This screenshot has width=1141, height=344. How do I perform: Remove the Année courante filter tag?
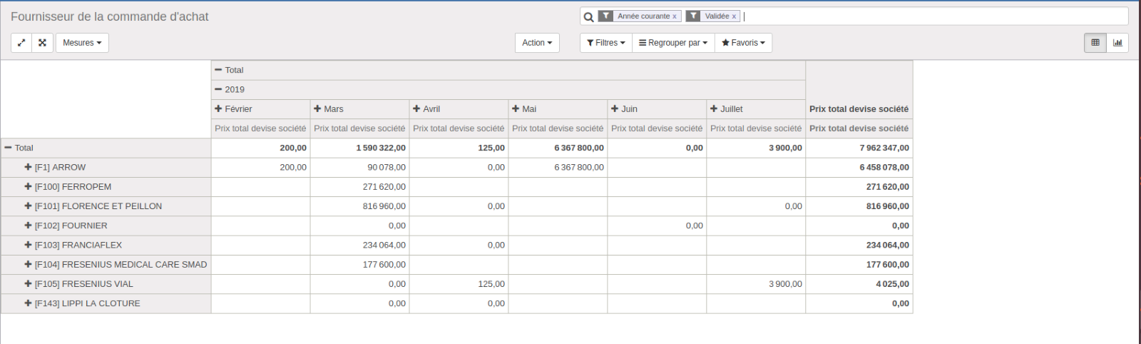(675, 16)
